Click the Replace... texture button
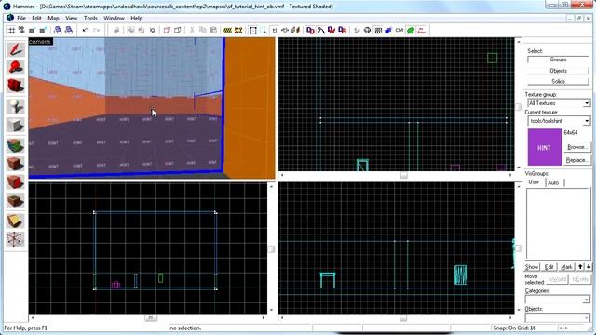This screenshot has width=596, height=335. [577, 160]
